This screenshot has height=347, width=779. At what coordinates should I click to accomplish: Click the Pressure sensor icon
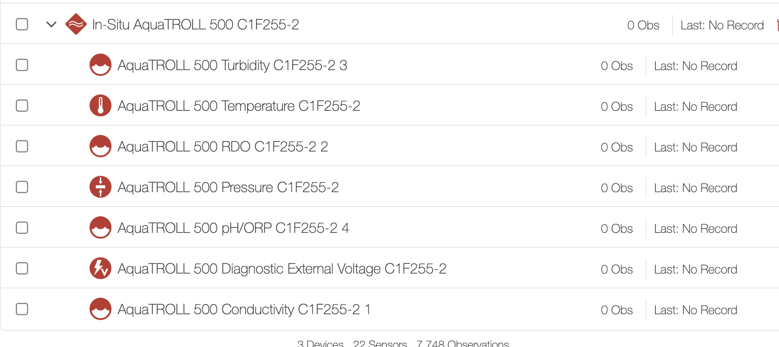point(101,187)
